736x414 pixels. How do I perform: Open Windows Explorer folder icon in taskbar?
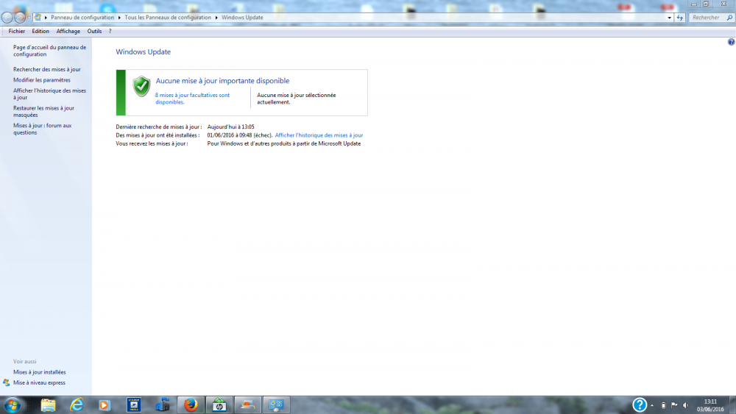point(49,404)
